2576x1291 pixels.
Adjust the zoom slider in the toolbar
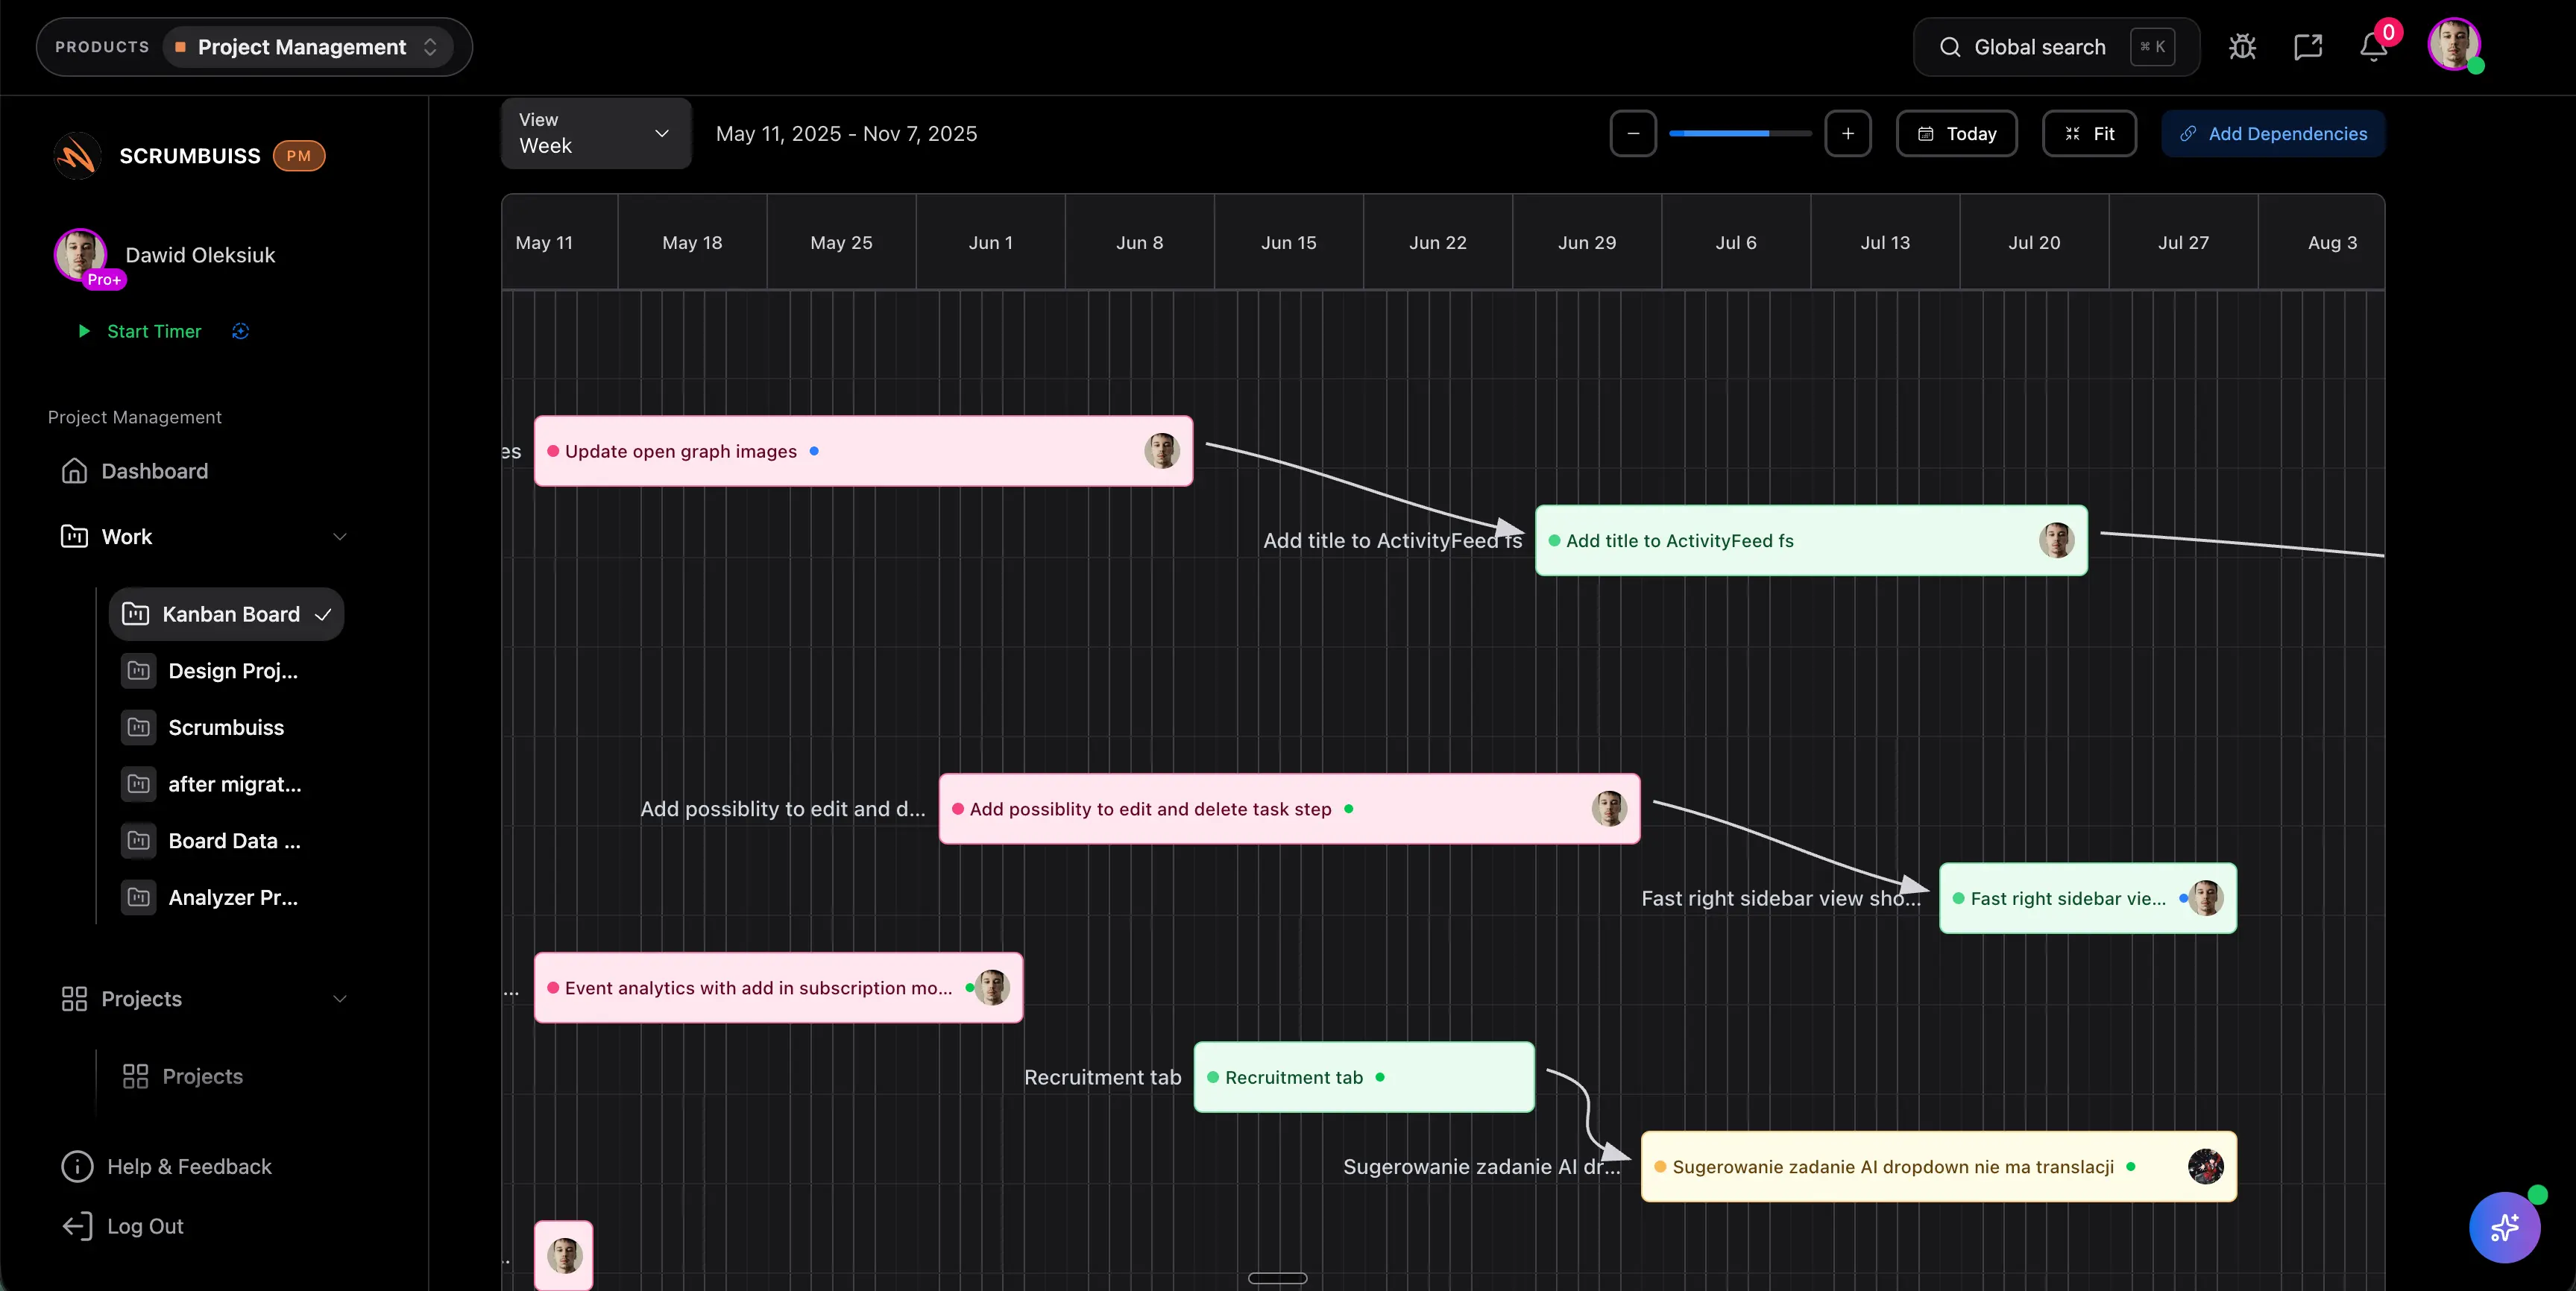click(1740, 133)
